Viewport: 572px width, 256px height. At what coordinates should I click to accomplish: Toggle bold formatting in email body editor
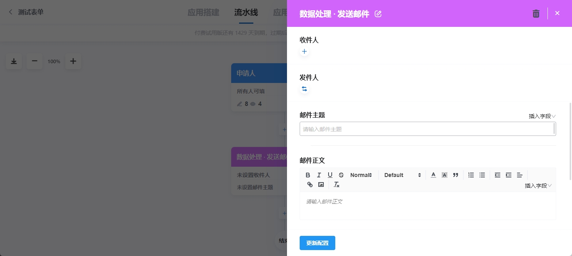click(x=308, y=175)
